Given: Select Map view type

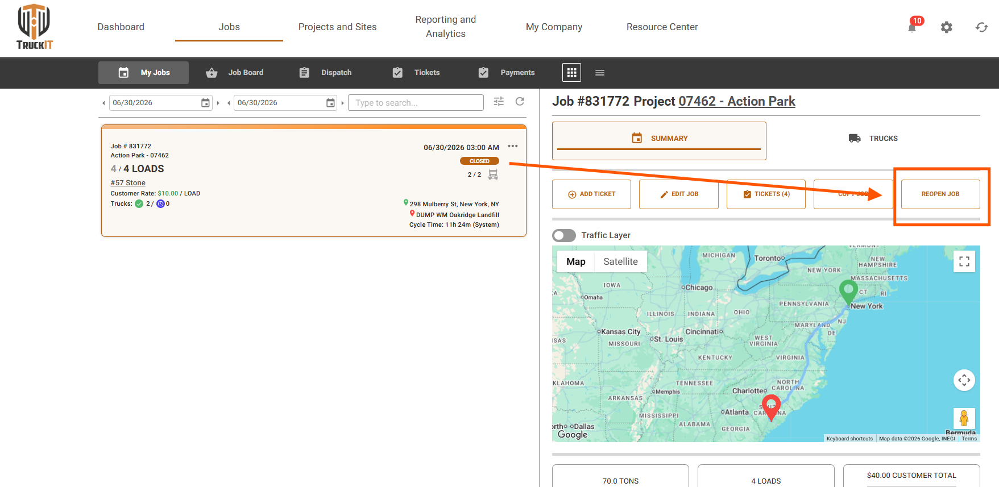Looking at the screenshot, I should click(576, 261).
